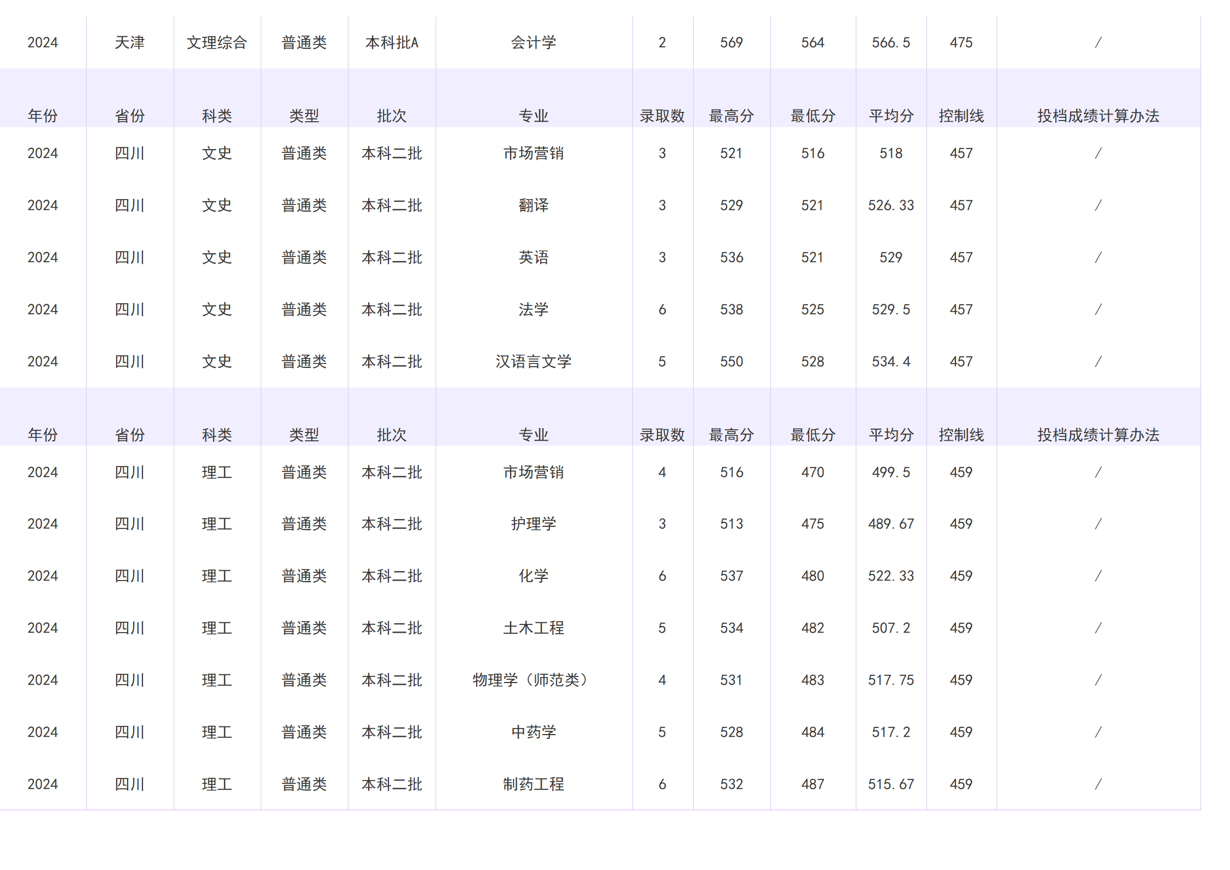
Task: Select the 护理学 major cell
Action: point(534,524)
